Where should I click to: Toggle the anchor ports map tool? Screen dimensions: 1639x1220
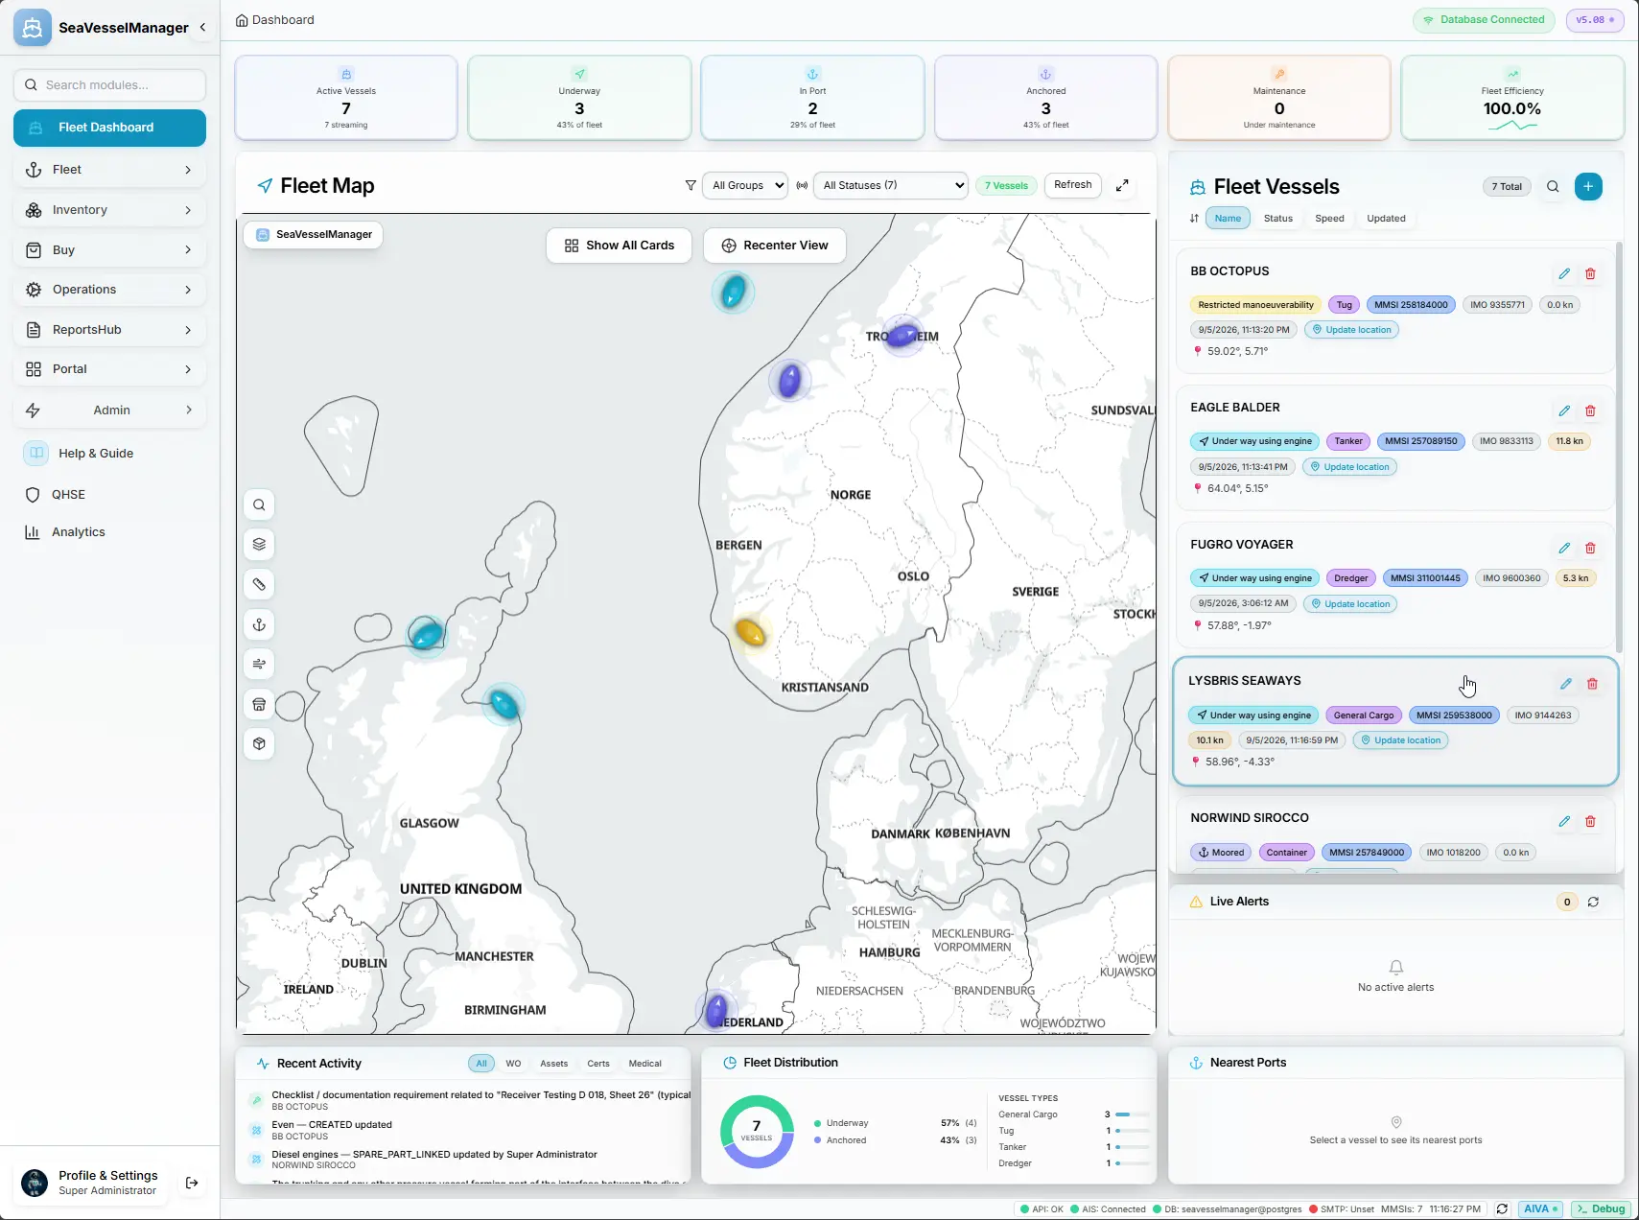point(259,624)
